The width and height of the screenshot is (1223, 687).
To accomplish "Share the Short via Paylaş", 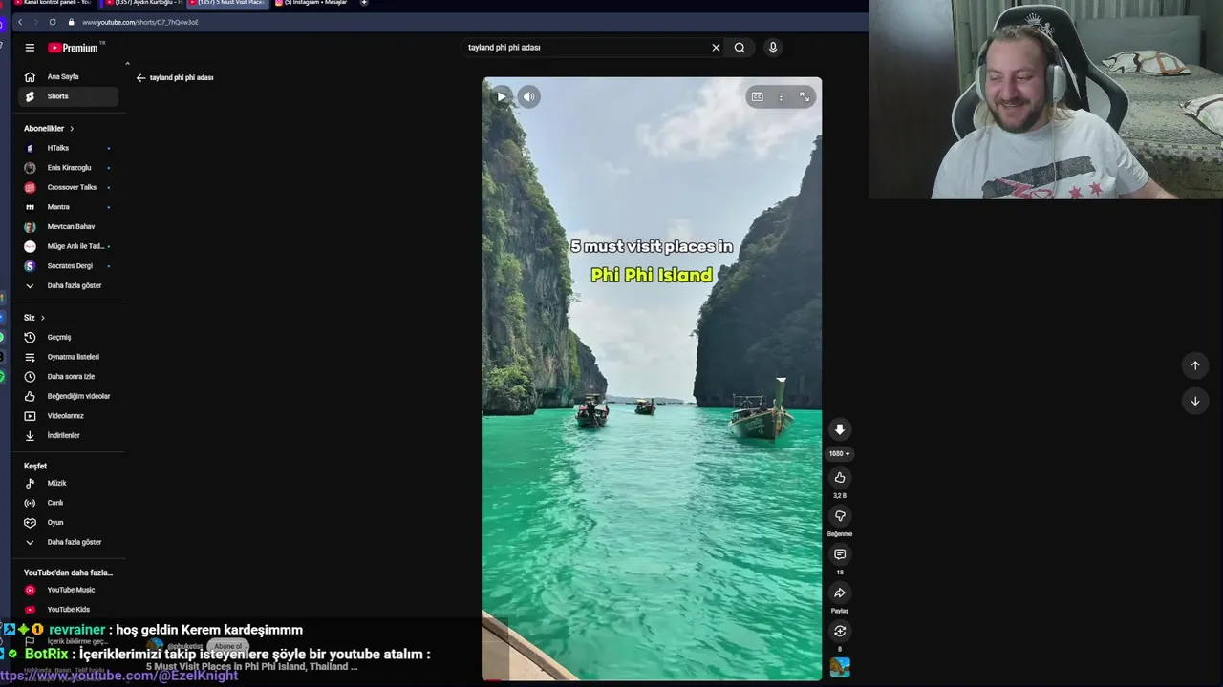I will (840, 593).
